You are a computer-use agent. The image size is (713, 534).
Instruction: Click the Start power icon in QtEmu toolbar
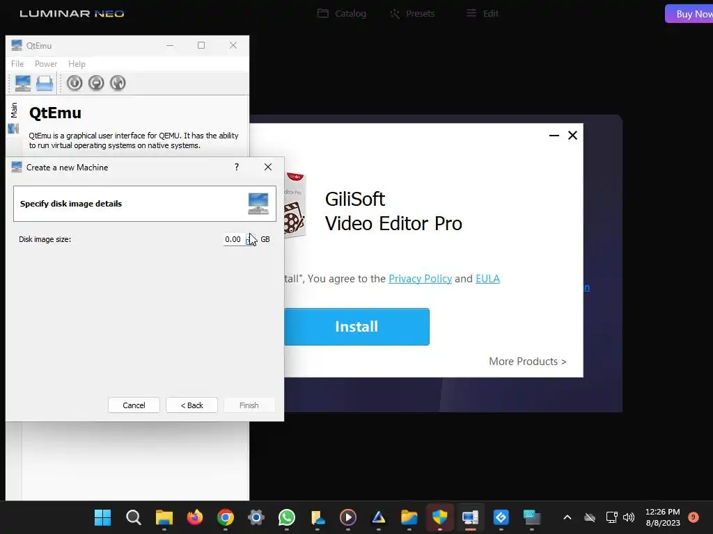[75, 83]
